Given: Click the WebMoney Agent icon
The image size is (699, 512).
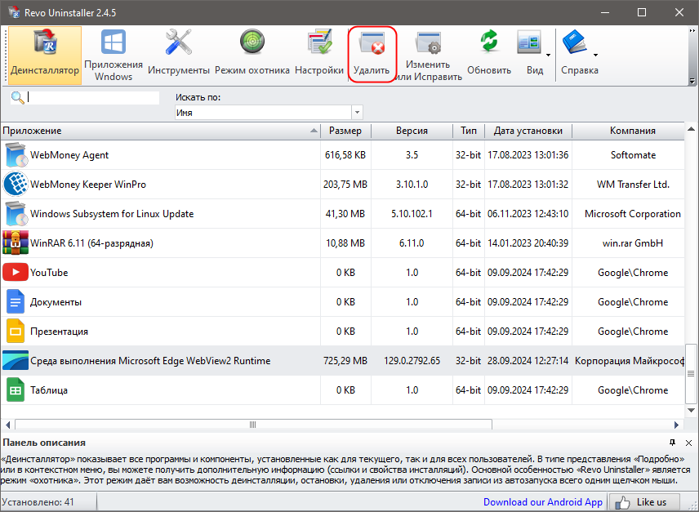Looking at the screenshot, I should point(16,154).
